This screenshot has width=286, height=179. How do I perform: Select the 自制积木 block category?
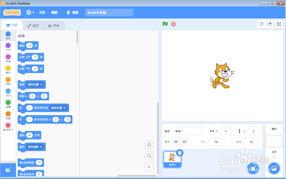(x=8, y=127)
